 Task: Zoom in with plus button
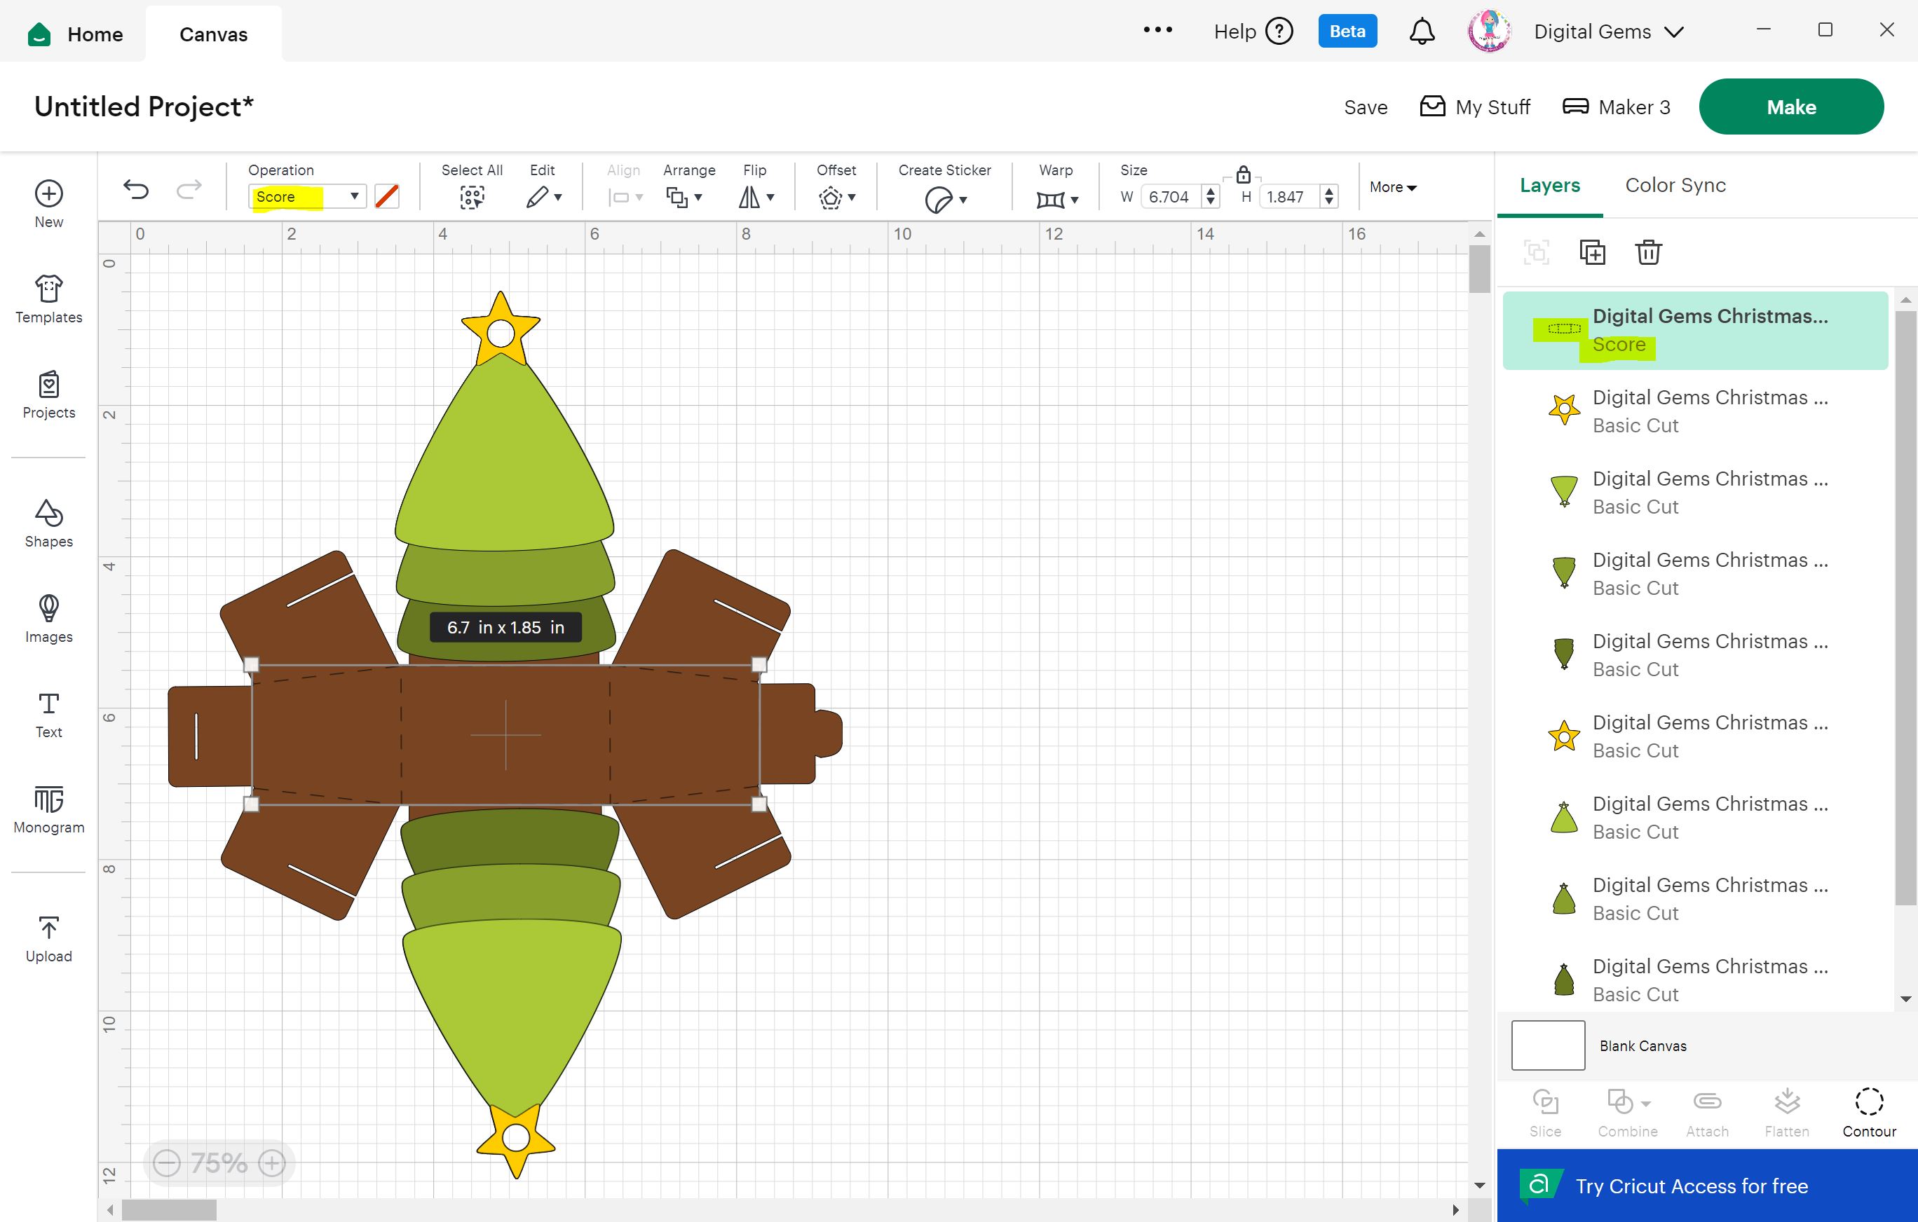(x=273, y=1163)
